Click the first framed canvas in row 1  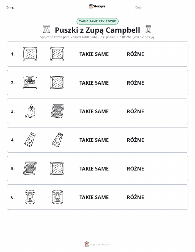tap(30, 54)
